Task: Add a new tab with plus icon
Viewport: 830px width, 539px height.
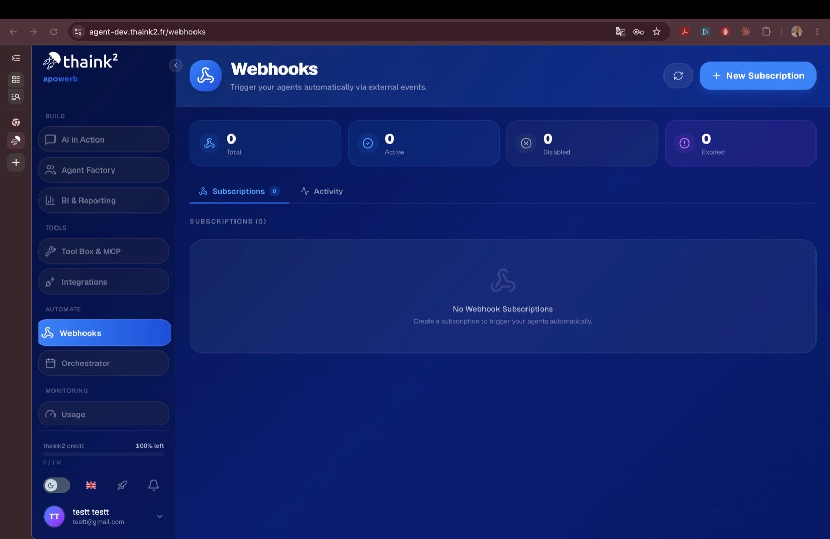Action: 16,163
